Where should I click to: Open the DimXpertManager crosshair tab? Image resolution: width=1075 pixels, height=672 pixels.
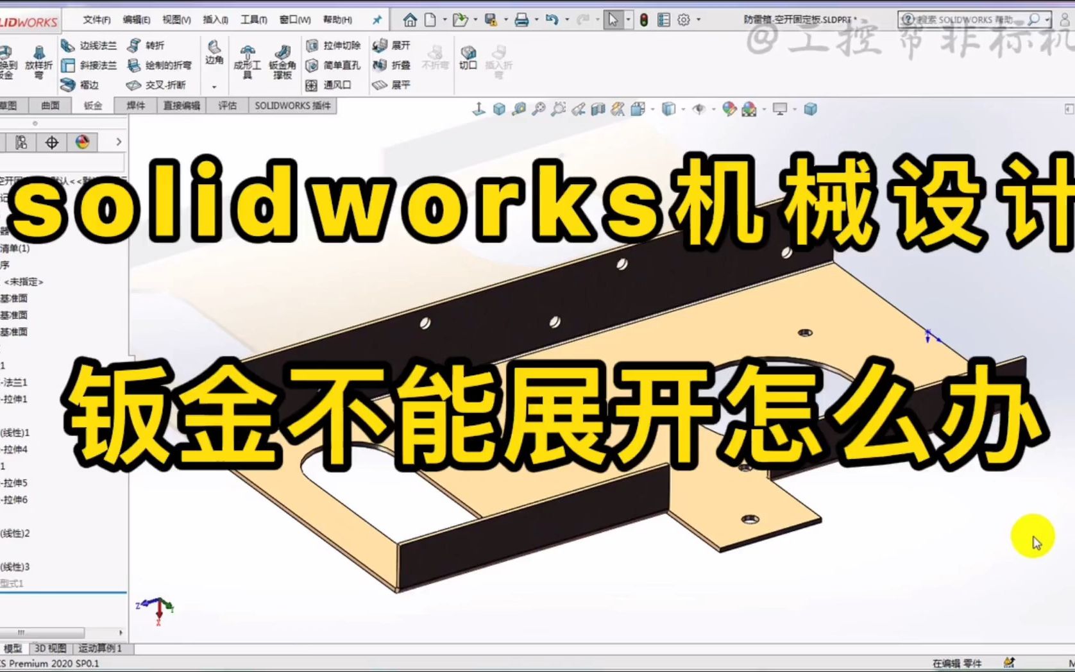(x=52, y=142)
